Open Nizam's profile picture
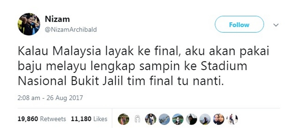Viewport: 285px width, 128px height. click(29, 24)
